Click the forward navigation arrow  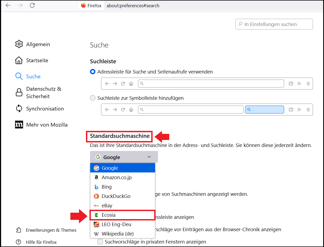point(20,5)
